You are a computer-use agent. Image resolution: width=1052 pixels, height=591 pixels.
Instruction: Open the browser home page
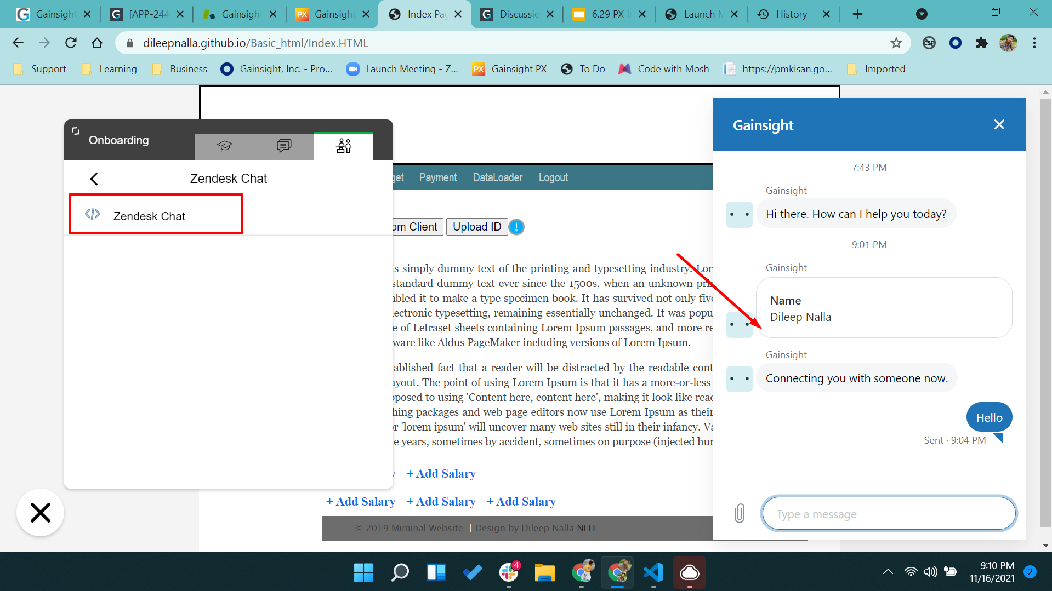click(x=97, y=43)
